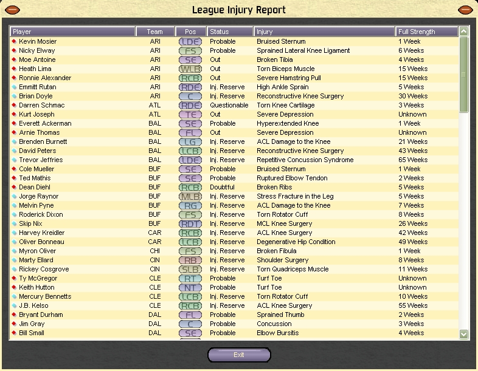
Task: Sort by the Full Strength column header
Action: [x=426, y=32]
